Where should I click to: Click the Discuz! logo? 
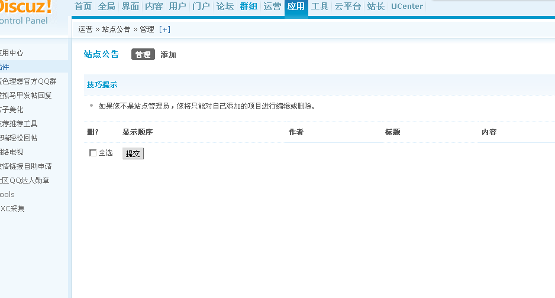tap(26, 7)
